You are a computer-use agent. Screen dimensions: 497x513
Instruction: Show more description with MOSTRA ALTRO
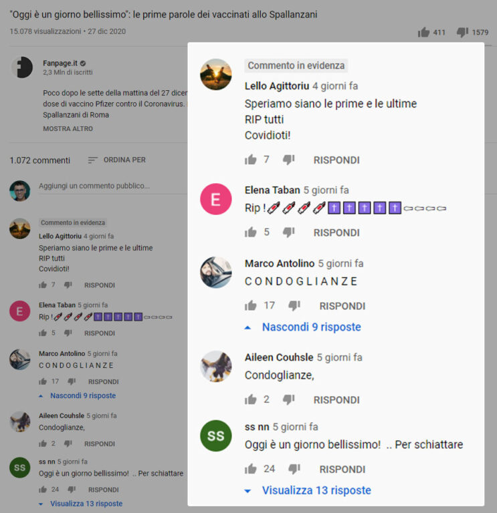68,128
